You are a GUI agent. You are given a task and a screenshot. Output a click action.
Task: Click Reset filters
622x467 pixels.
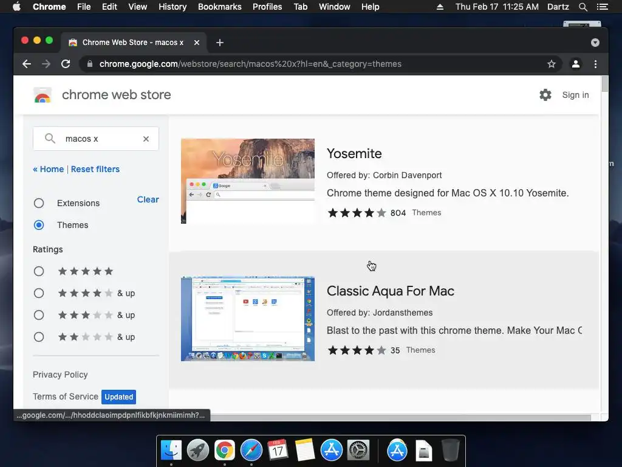tap(95, 169)
